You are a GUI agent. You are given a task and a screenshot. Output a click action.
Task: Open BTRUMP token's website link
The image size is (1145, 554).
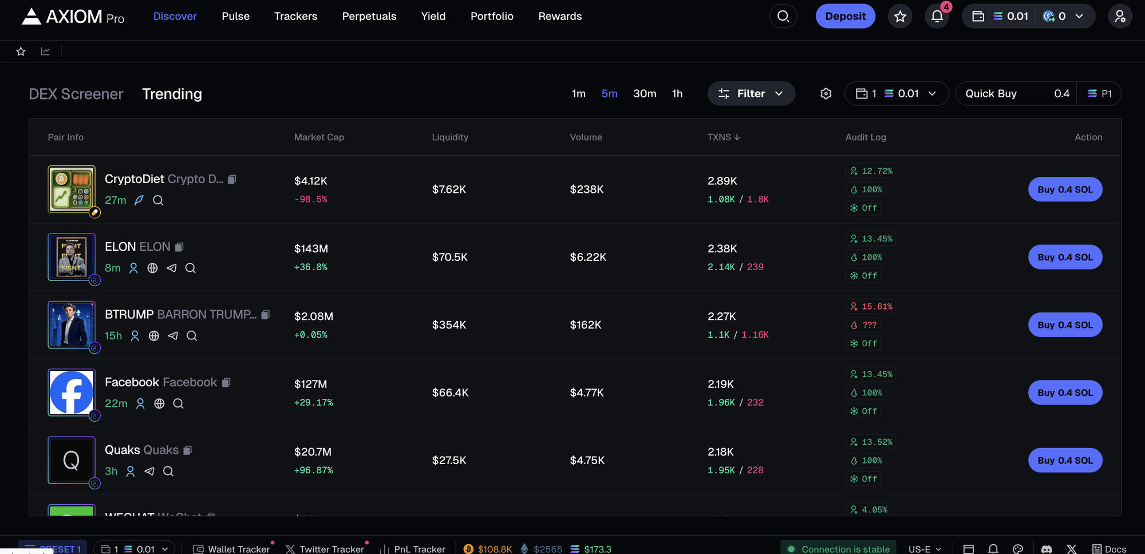tap(153, 336)
